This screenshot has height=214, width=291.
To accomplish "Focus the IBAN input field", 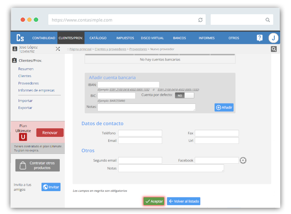I will click(128, 85).
